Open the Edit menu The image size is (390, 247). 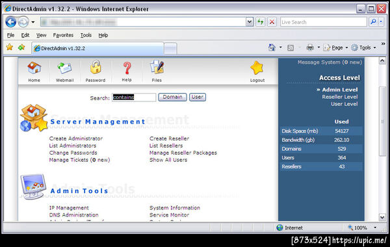click(x=25, y=35)
